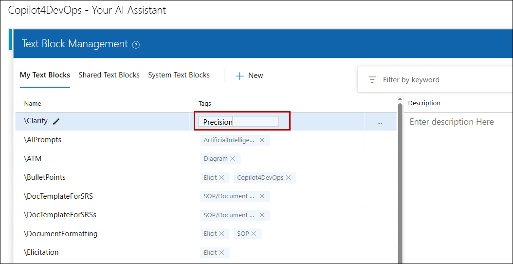This screenshot has height=264, width=513.
Task: Remove the SOP/Document tag from \DocTemplateForSRS
Action: pos(262,196)
